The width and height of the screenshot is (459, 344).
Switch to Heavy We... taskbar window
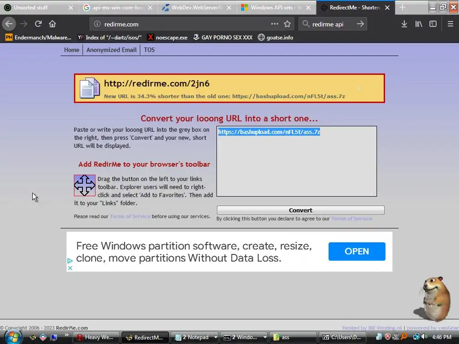point(96,337)
